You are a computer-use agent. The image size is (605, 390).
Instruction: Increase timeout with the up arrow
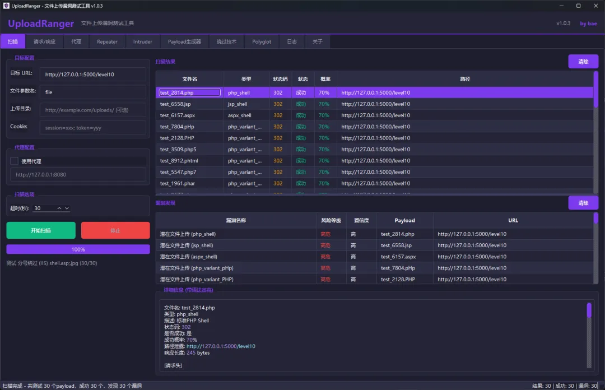coord(59,208)
